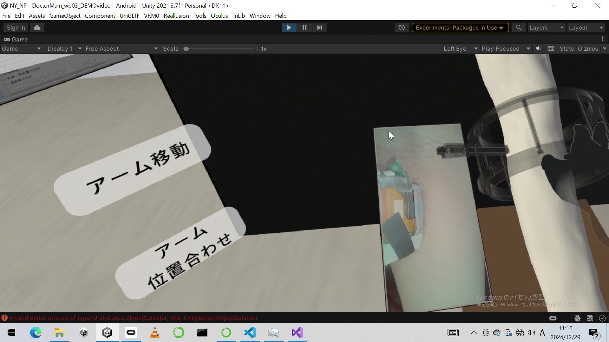Screen dimensions: 609x342
Task: Click the red console error message
Action: (133, 318)
